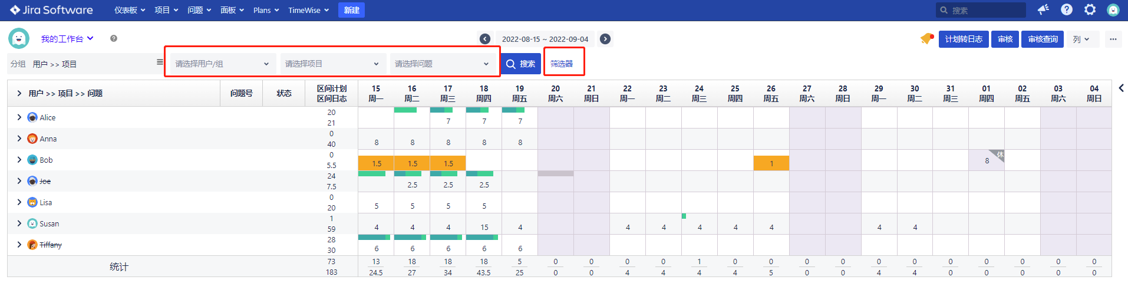Expand the Susan user row
The height and width of the screenshot is (283, 1128).
[x=19, y=223]
